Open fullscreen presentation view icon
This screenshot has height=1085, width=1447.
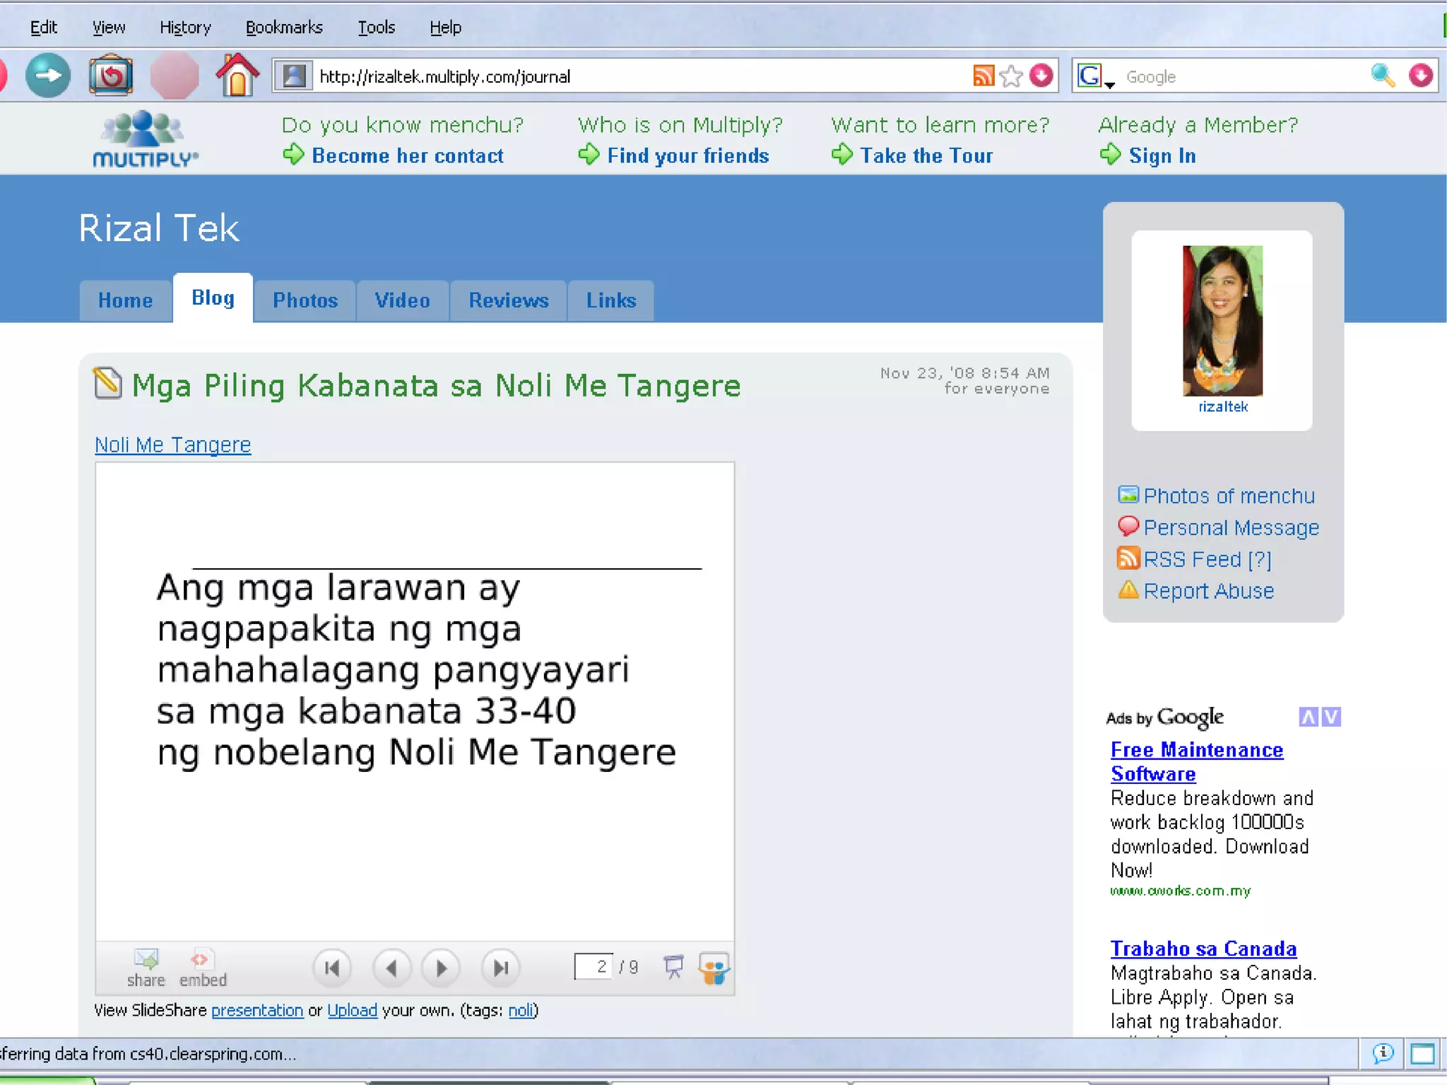(673, 966)
